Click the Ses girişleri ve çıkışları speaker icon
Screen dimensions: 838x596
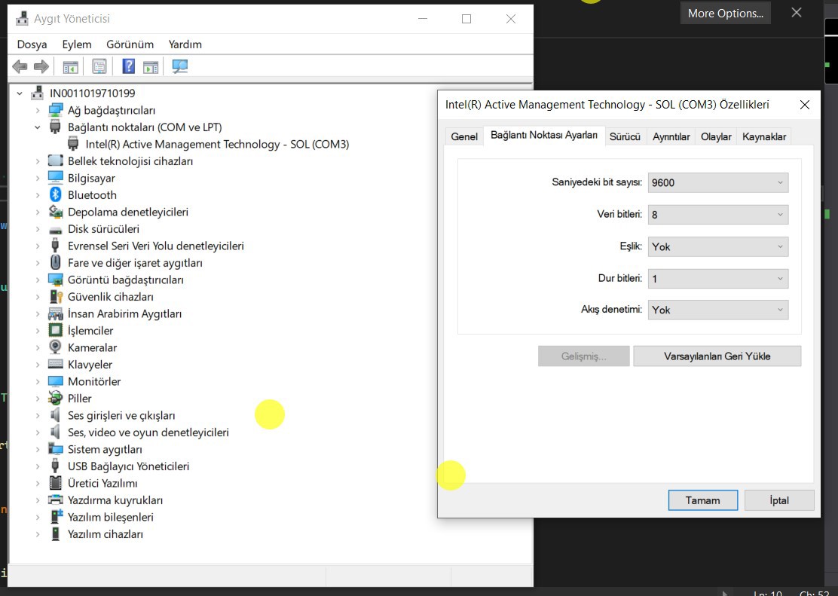tap(55, 415)
